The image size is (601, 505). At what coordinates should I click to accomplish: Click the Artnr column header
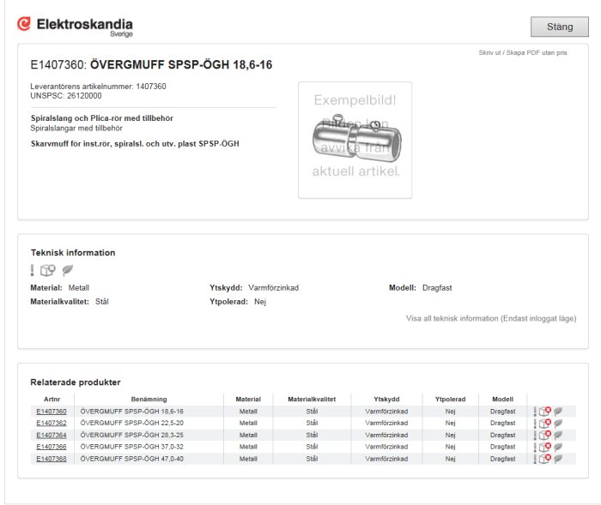coord(52,400)
